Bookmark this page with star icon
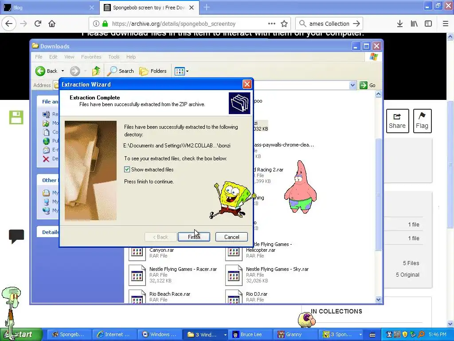454x341 pixels. (x=284, y=24)
